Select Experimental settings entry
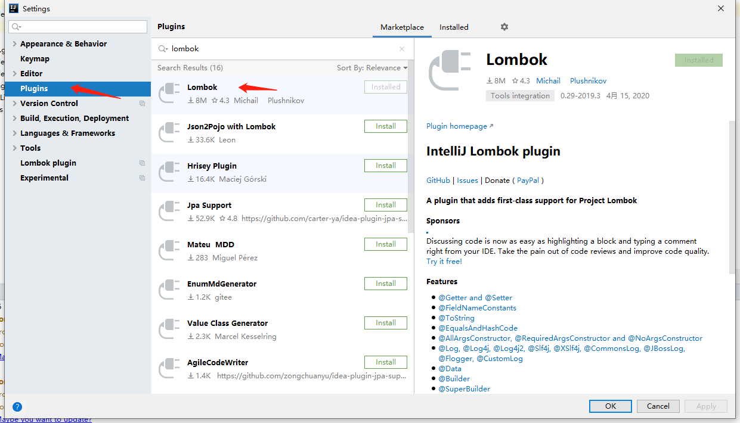The image size is (740, 423). coord(44,178)
